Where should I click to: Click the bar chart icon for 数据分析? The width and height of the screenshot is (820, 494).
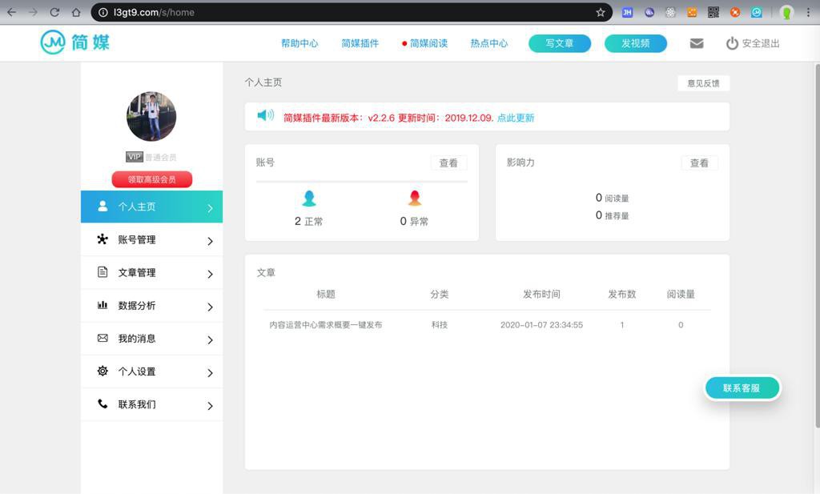[x=102, y=305]
